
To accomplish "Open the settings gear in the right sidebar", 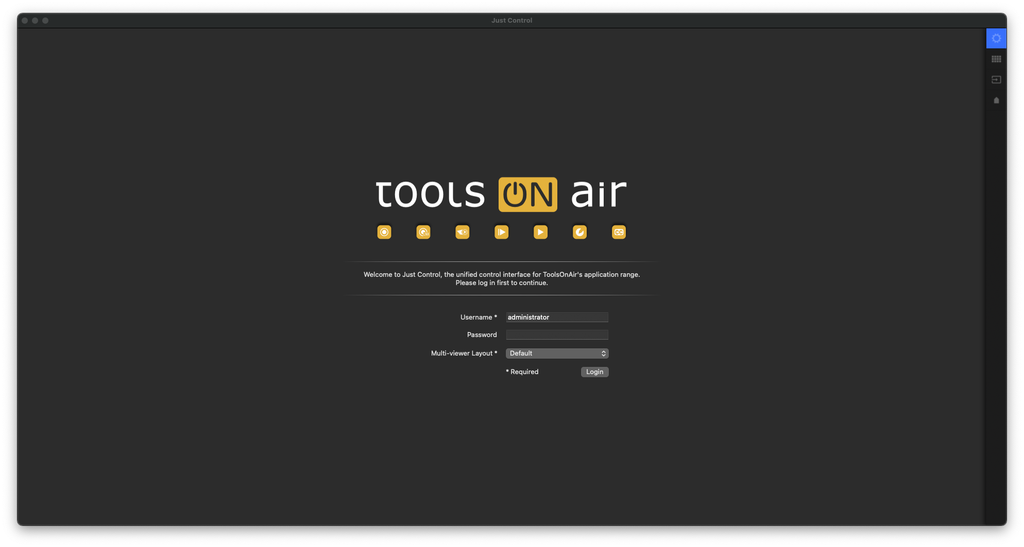I will 996,39.
